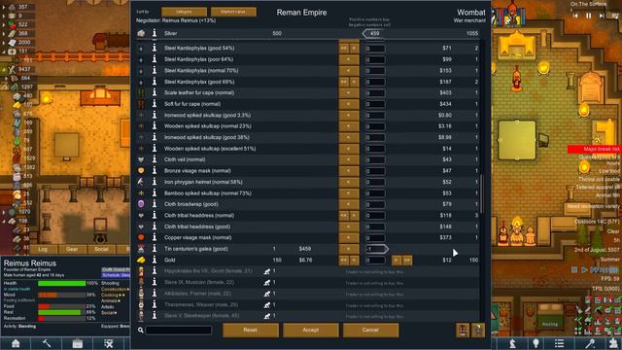622x350 pixels.
Task: Open the chess knight icon in bottom bar
Action: point(513,343)
